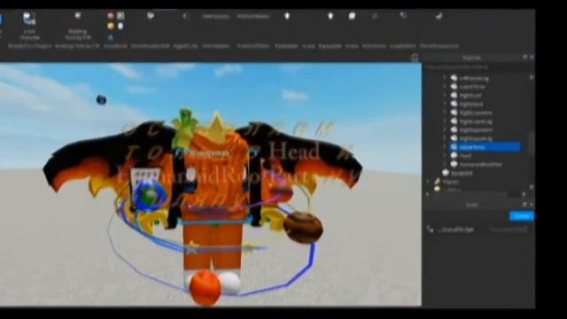Pin the lower right panel
The width and height of the screenshot is (567, 319).
(x=524, y=205)
